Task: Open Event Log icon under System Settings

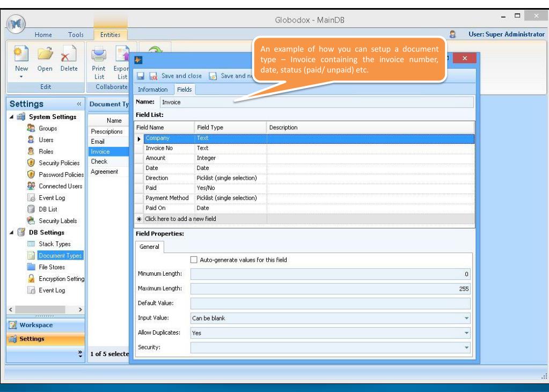Action: 31,197
